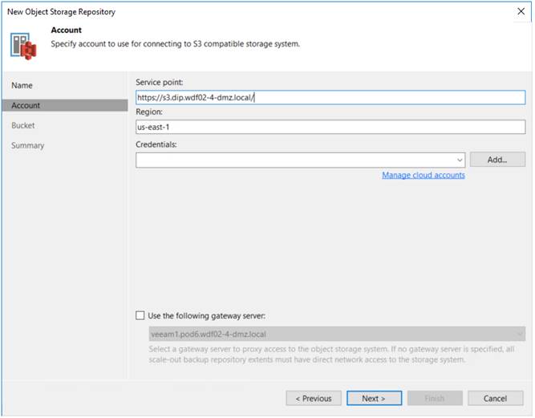Click the Select a gateway server help text

332,355
